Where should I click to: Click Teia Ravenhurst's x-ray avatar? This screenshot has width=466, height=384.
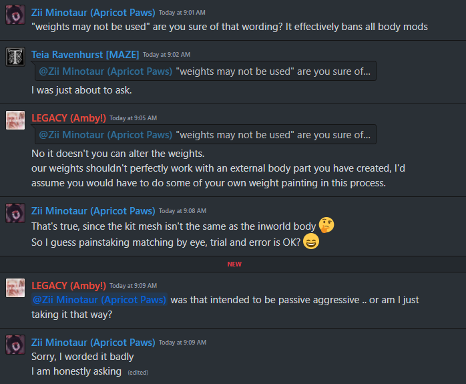pos(15,57)
